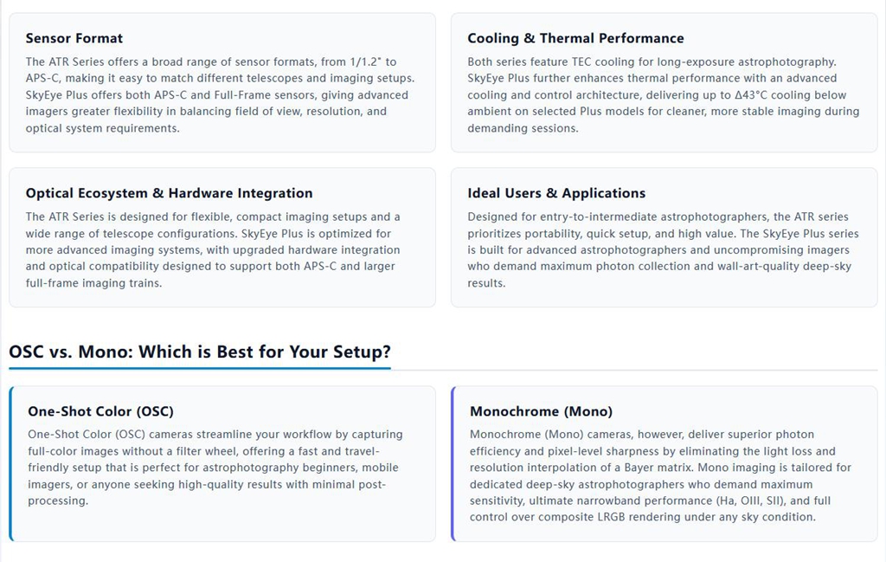The height and width of the screenshot is (562, 886).
Task: Click the blue accent bar on OSC card
Action: click(x=10, y=463)
